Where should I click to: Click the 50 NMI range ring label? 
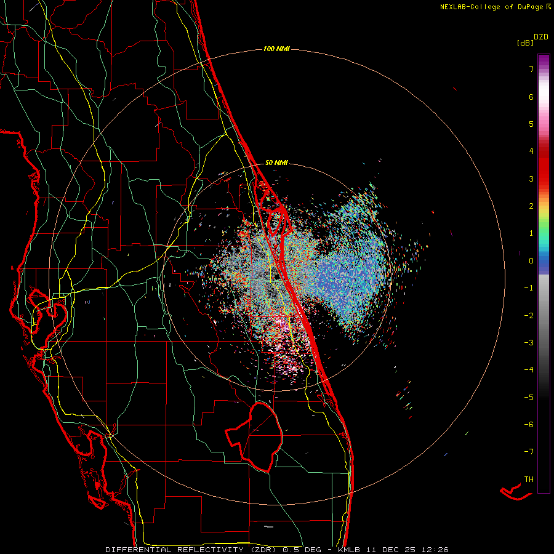coord(276,163)
